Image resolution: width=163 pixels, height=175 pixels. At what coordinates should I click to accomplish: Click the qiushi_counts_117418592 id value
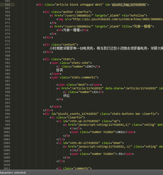click(x=77, y=114)
